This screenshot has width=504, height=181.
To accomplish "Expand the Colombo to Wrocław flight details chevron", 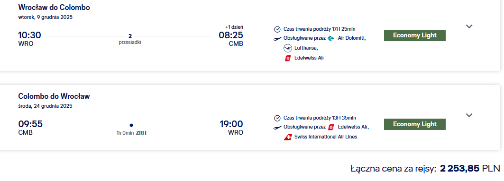I will click(x=469, y=115).
